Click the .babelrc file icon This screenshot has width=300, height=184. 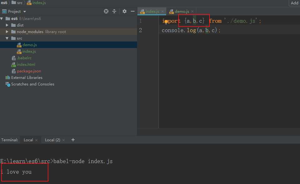pos(14,58)
